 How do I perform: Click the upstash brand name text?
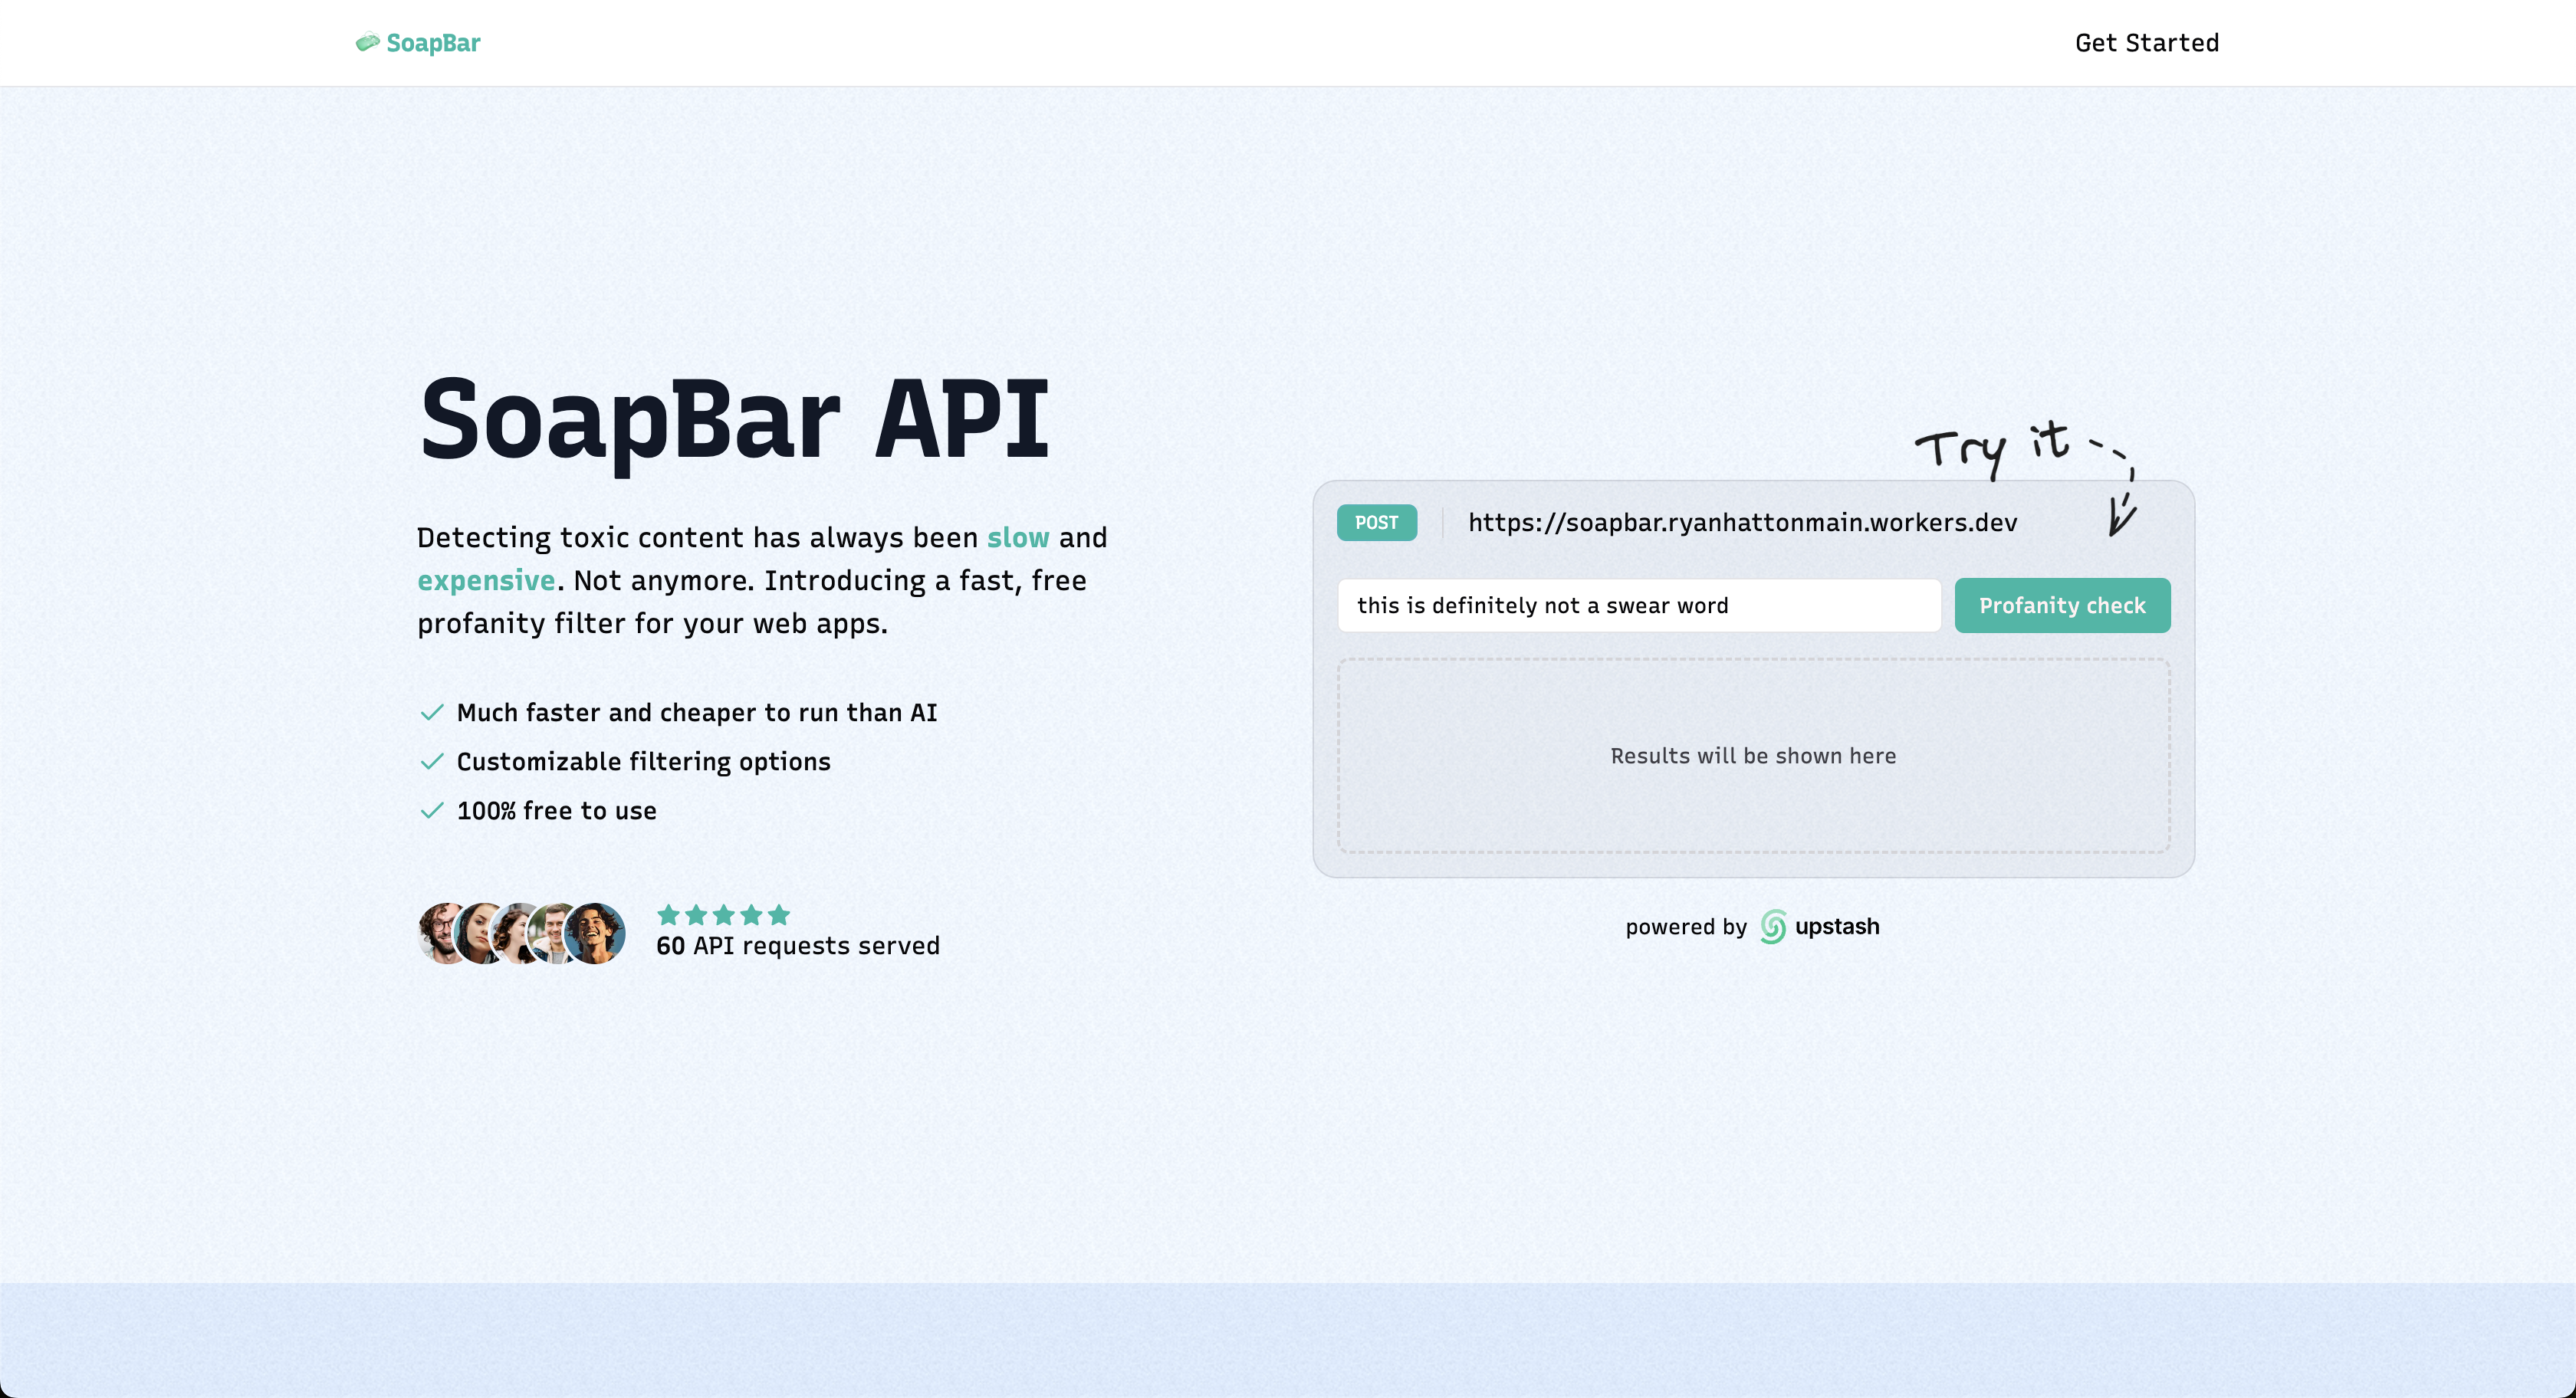1837,926
